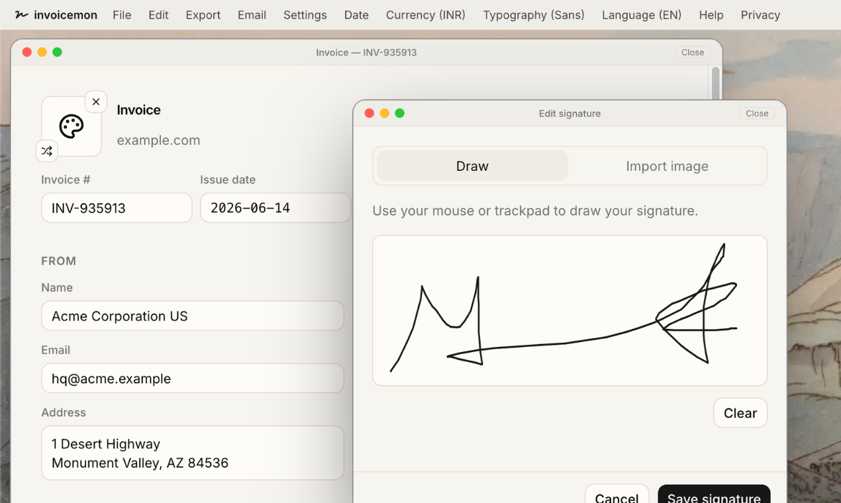This screenshot has height=503, width=841.
Task: Open the File menu
Action: click(x=122, y=15)
